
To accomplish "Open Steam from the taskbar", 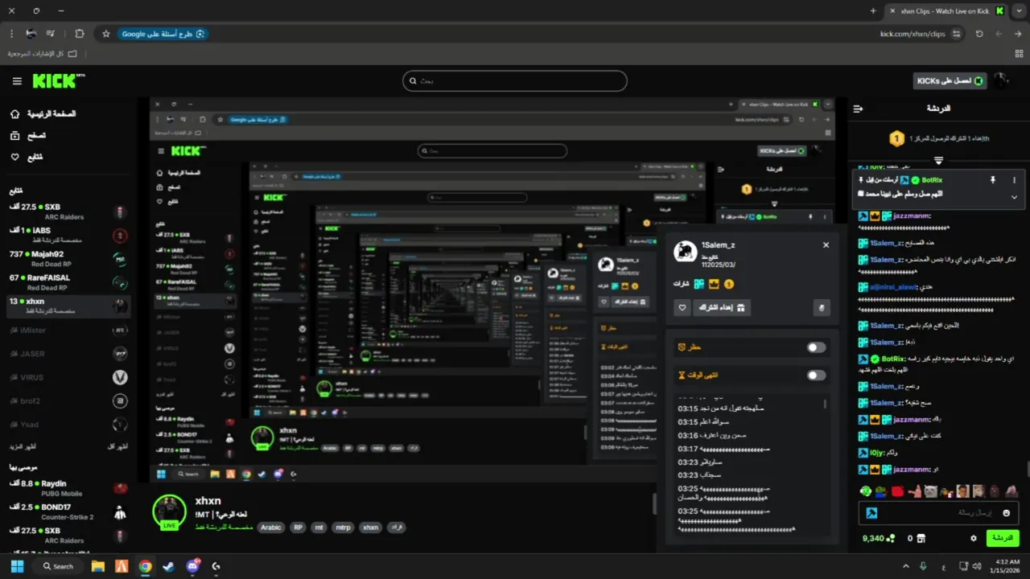I will tap(169, 566).
